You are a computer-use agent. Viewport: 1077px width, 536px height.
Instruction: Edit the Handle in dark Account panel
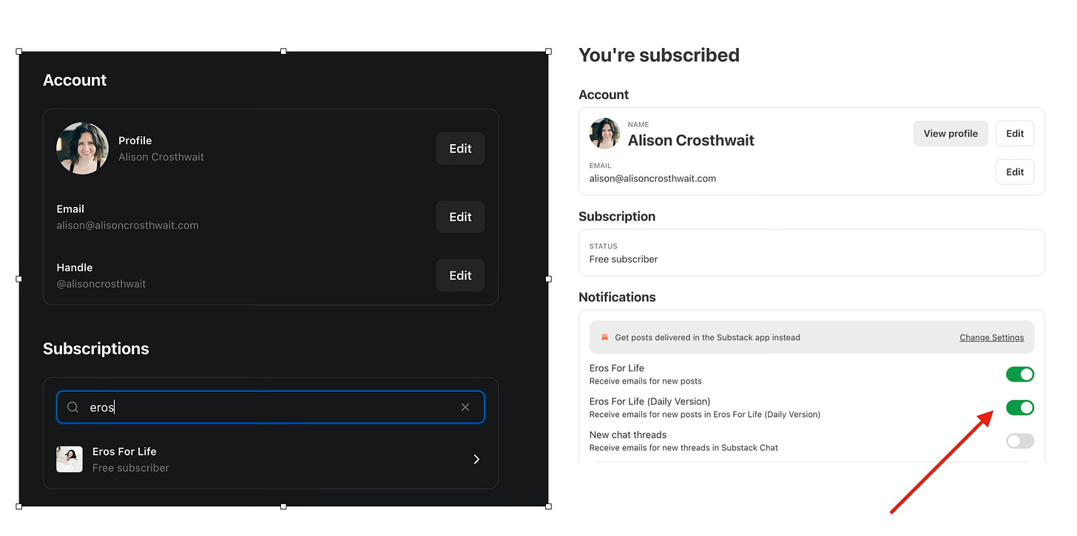460,275
